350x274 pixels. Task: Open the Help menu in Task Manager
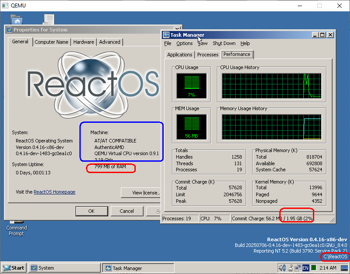pyautogui.click(x=245, y=43)
